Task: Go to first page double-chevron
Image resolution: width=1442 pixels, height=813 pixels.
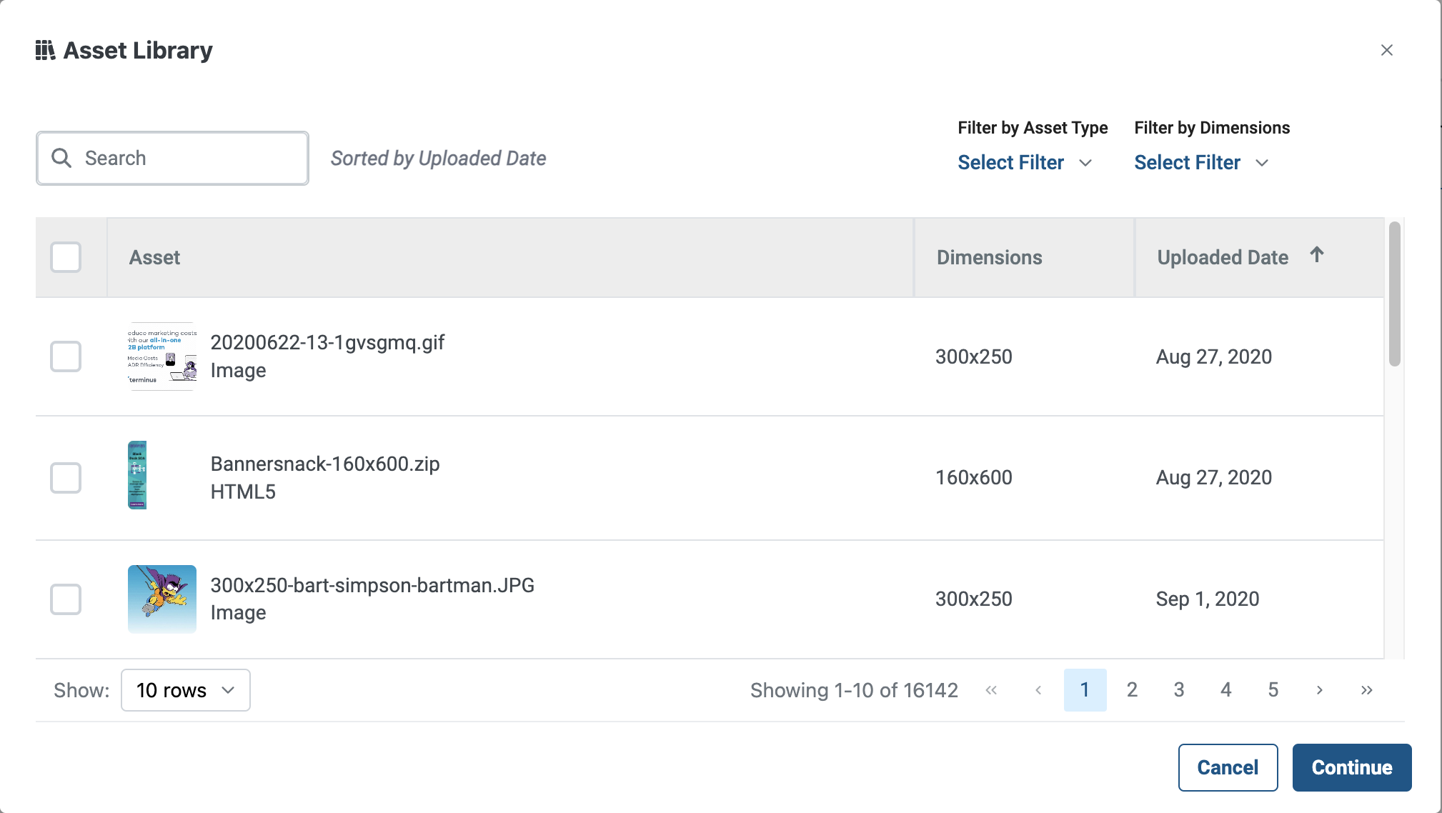Action: click(x=991, y=690)
